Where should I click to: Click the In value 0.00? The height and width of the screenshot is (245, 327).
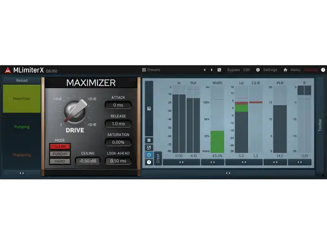(179, 156)
